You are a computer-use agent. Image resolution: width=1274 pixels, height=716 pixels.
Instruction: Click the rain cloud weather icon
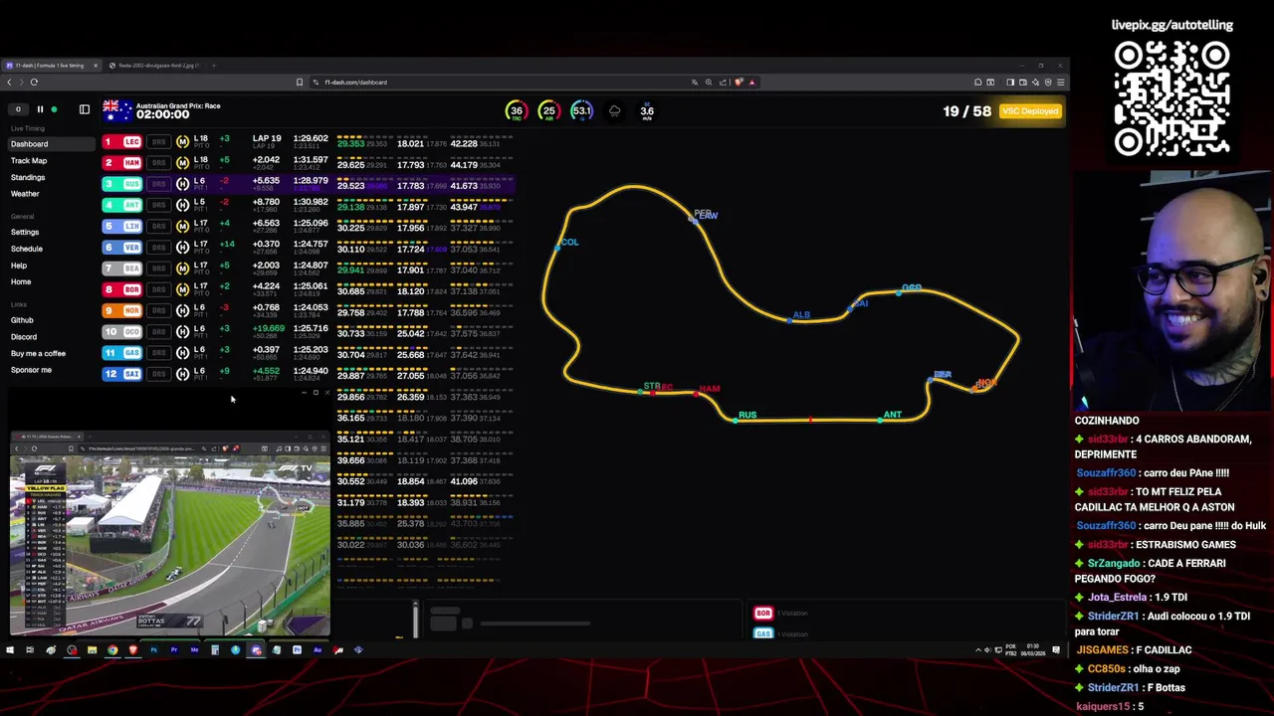[614, 111]
